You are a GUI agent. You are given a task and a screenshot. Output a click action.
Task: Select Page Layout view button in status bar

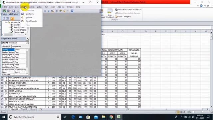pos(180,112)
